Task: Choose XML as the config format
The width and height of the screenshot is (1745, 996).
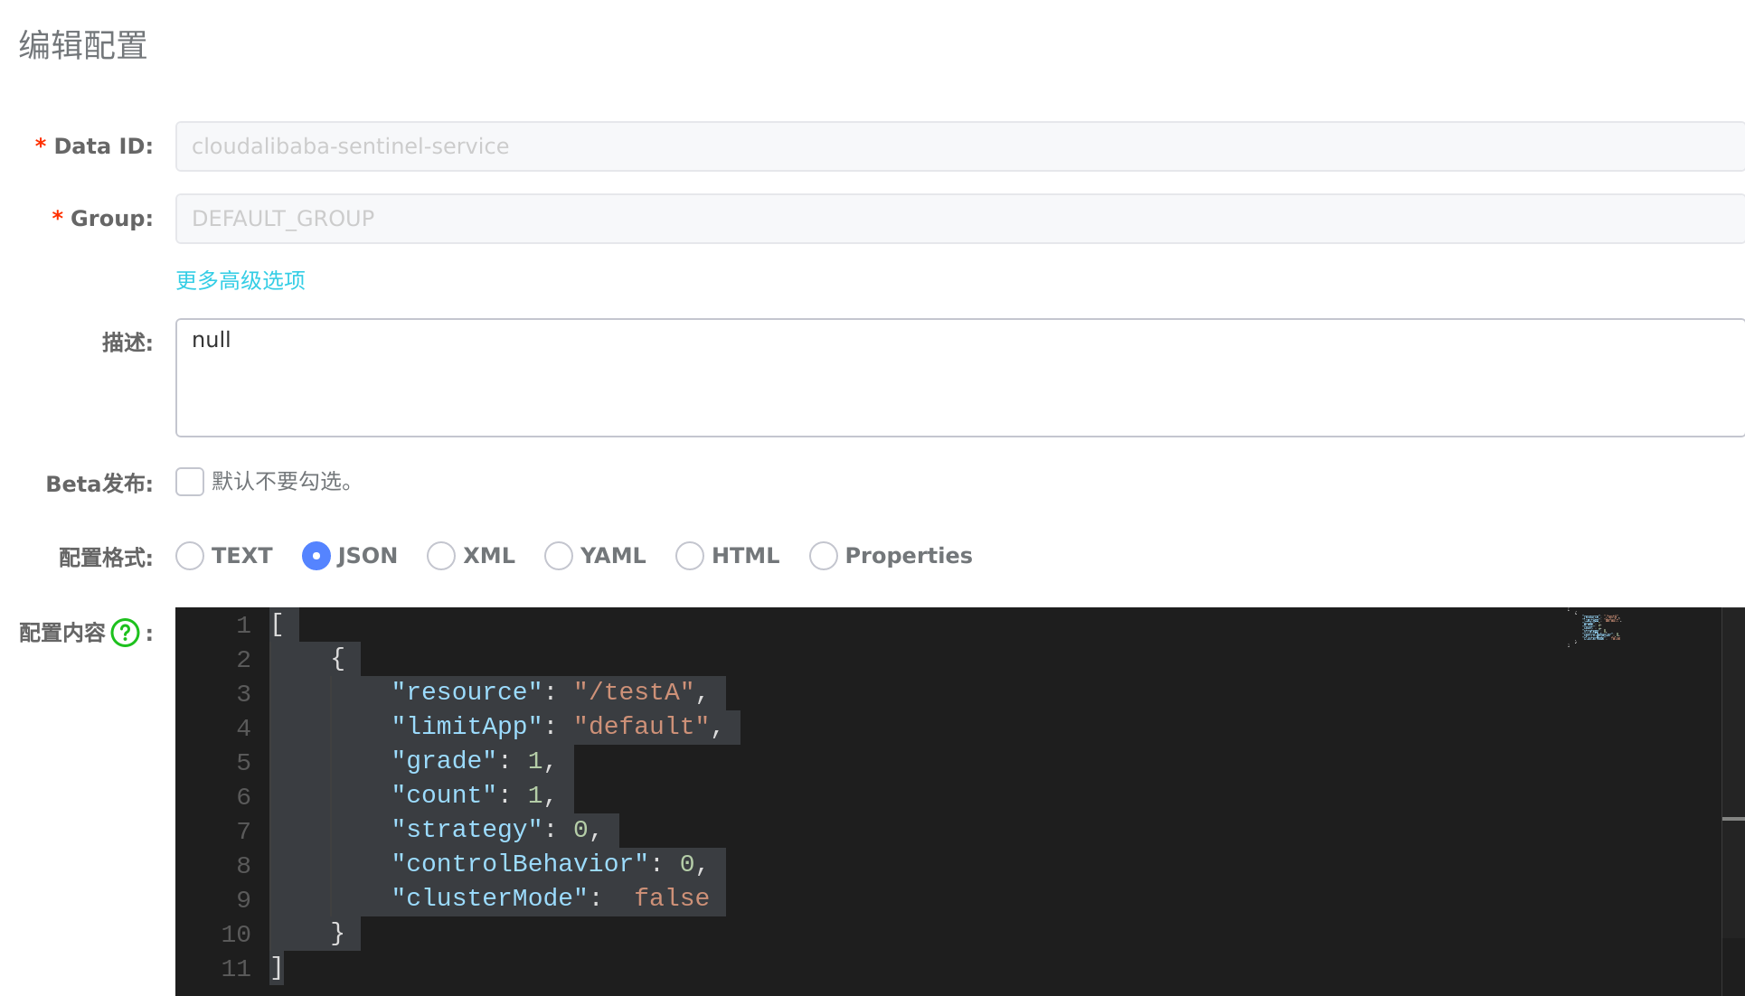Action: (441, 556)
